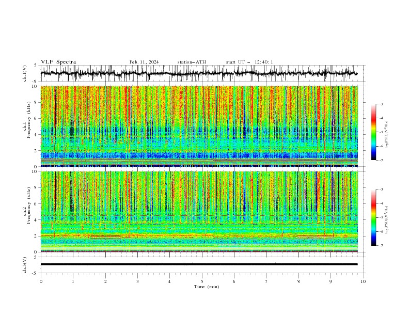
Task: Click the "-3" tick on ch.2 colorbar
Action: tap(381, 189)
